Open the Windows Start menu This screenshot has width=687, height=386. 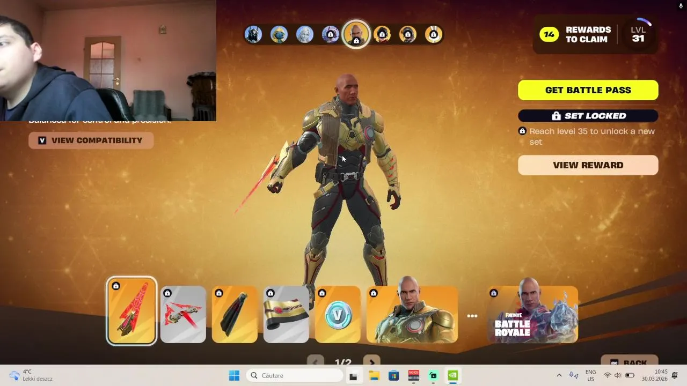[x=234, y=376]
